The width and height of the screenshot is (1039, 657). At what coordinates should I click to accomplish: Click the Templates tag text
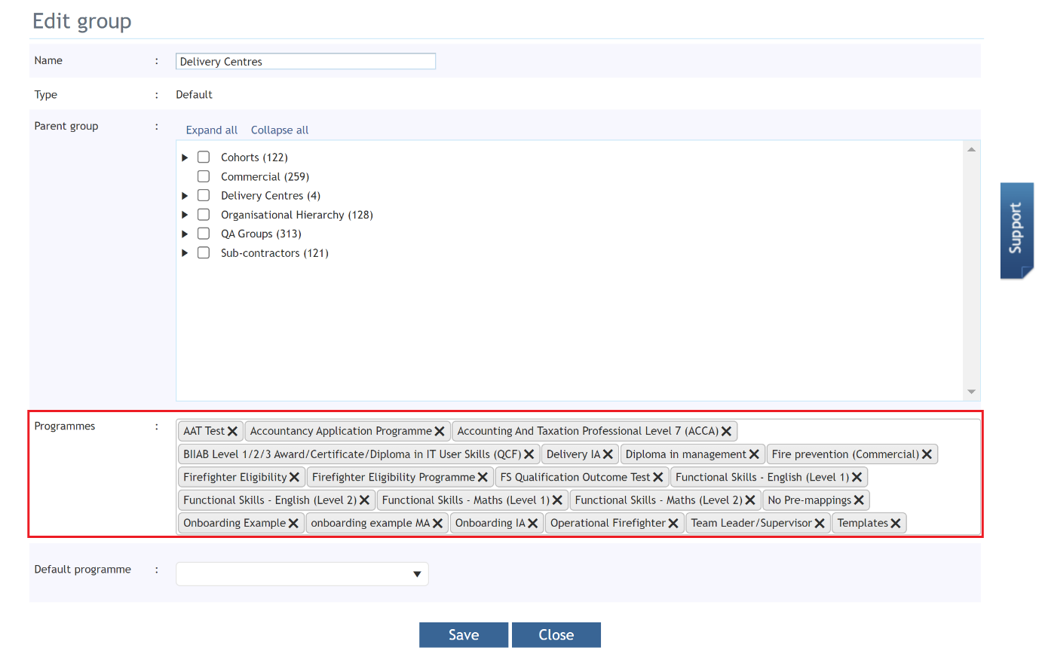[x=863, y=523]
